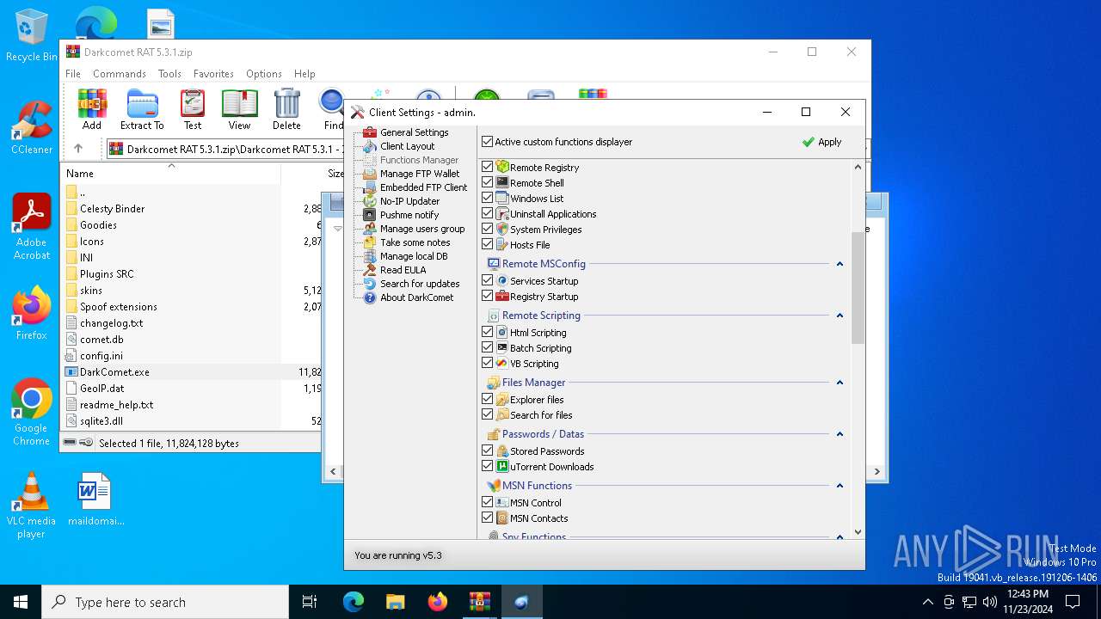
Task: Click the Apply button with green check
Action: pos(821,142)
